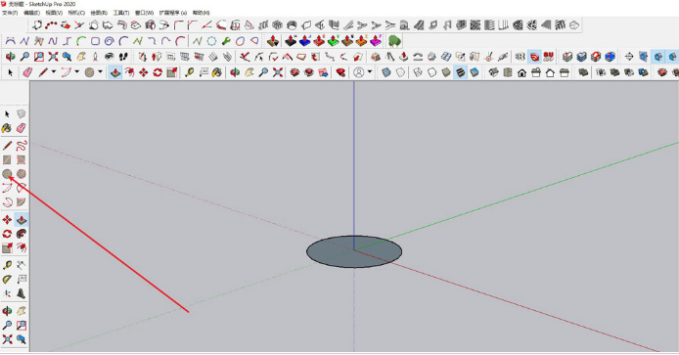Image resolution: width=679 pixels, height=355 pixels.
Task: Switch to Right view
Action: point(536,72)
